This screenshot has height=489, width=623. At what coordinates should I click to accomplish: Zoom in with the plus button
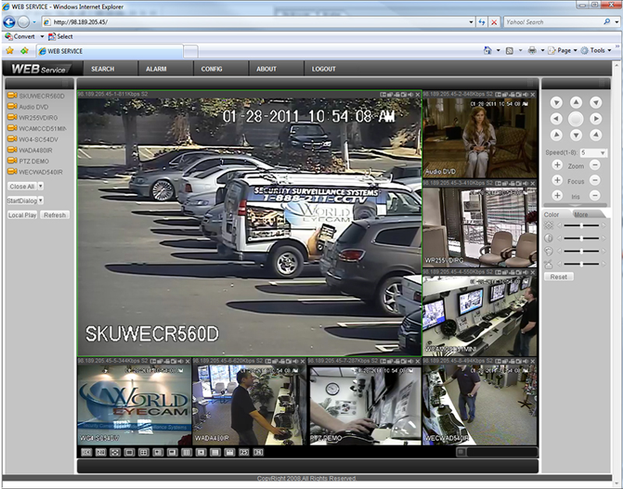tap(557, 165)
